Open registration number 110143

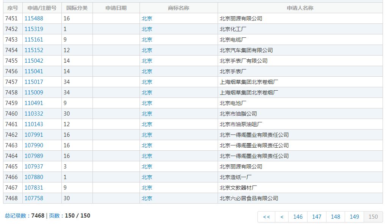(34, 124)
